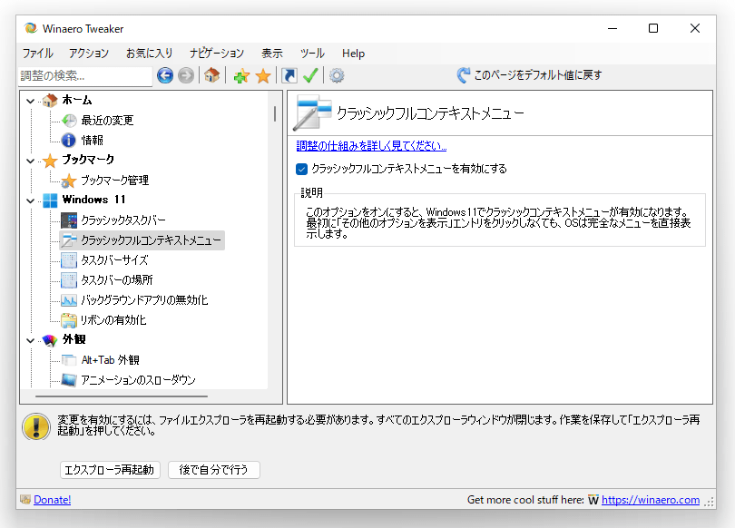Open the https://winaero.com link
Viewport: 735px width, 528px height.
[x=651, y=500]
